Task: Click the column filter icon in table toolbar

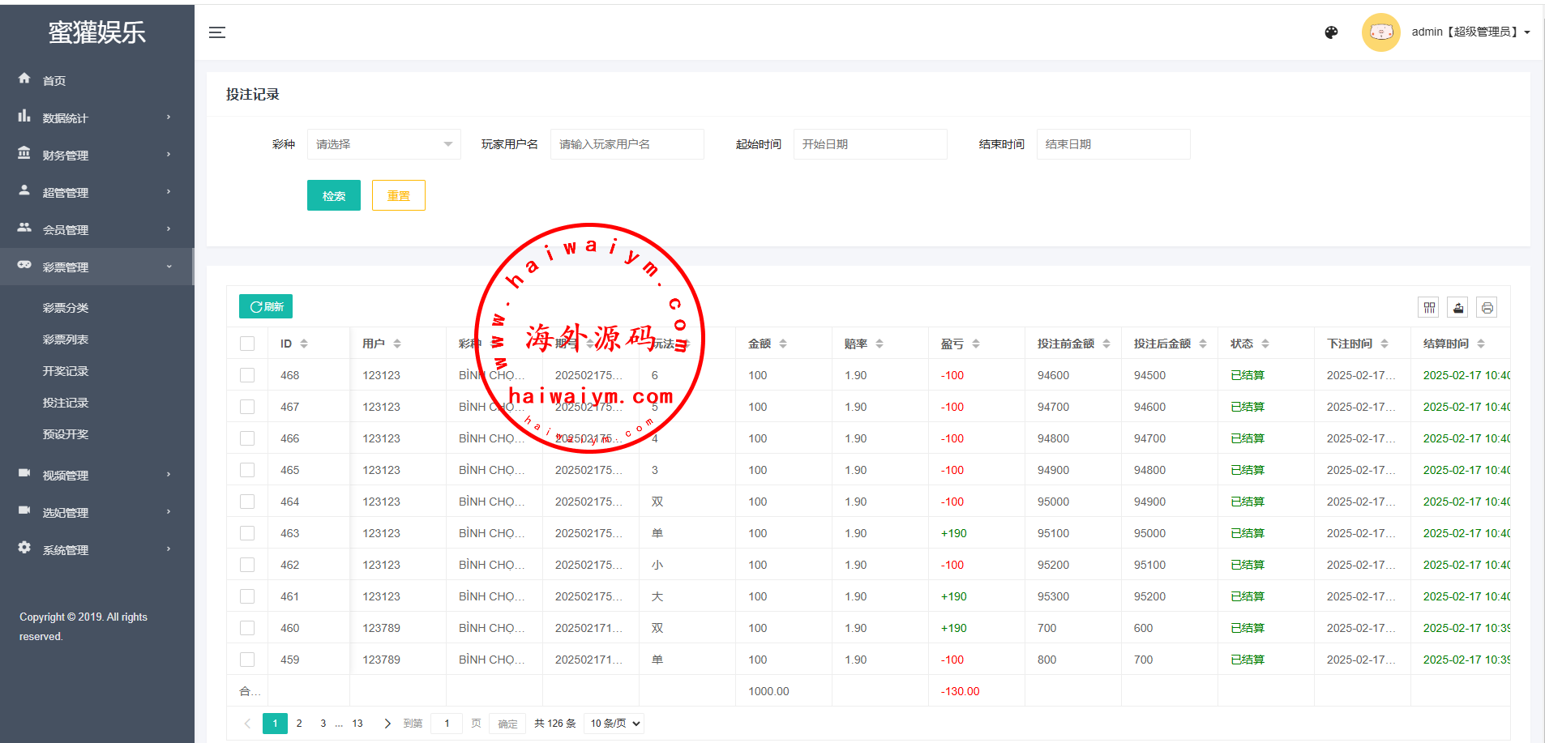Action: point(1428,308)
